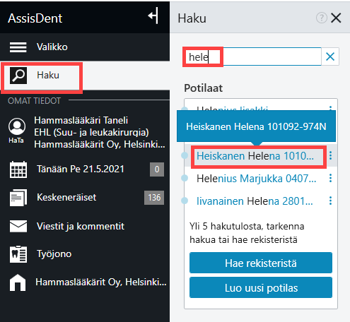Open the options dots for Helenius Marjukka
Image resolution: width=350 pixels, height=322 pixels.
[x=330, y=178]
